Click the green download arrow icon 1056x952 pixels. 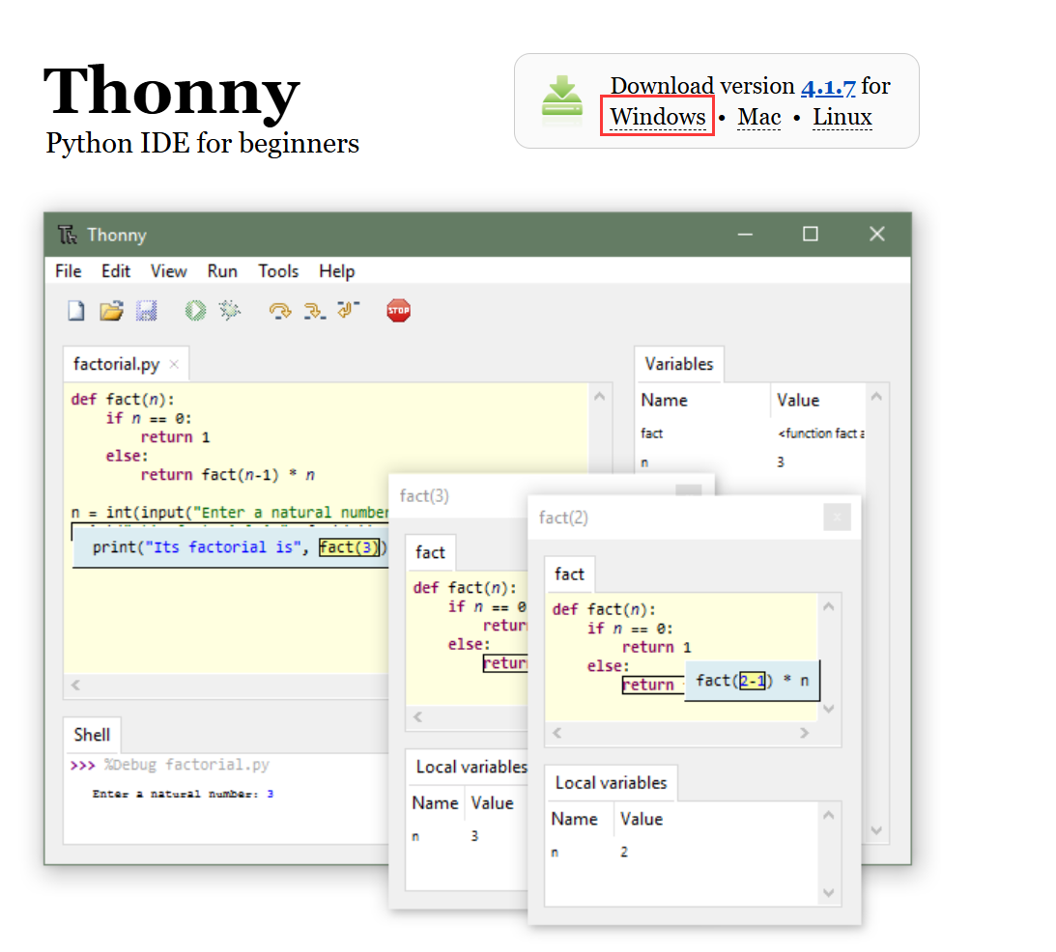[562, 101]
